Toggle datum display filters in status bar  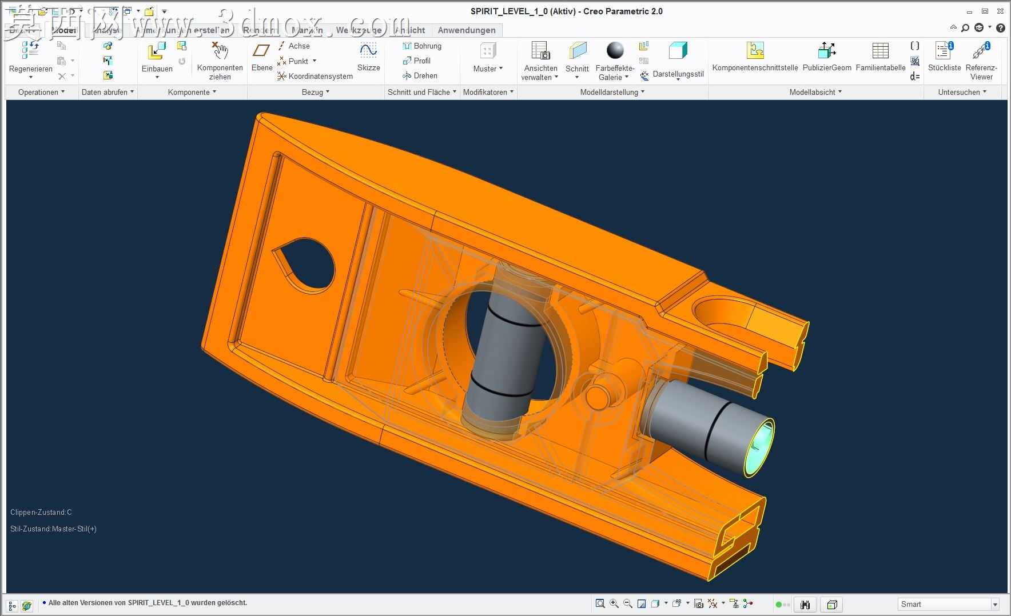coord(713,603)
